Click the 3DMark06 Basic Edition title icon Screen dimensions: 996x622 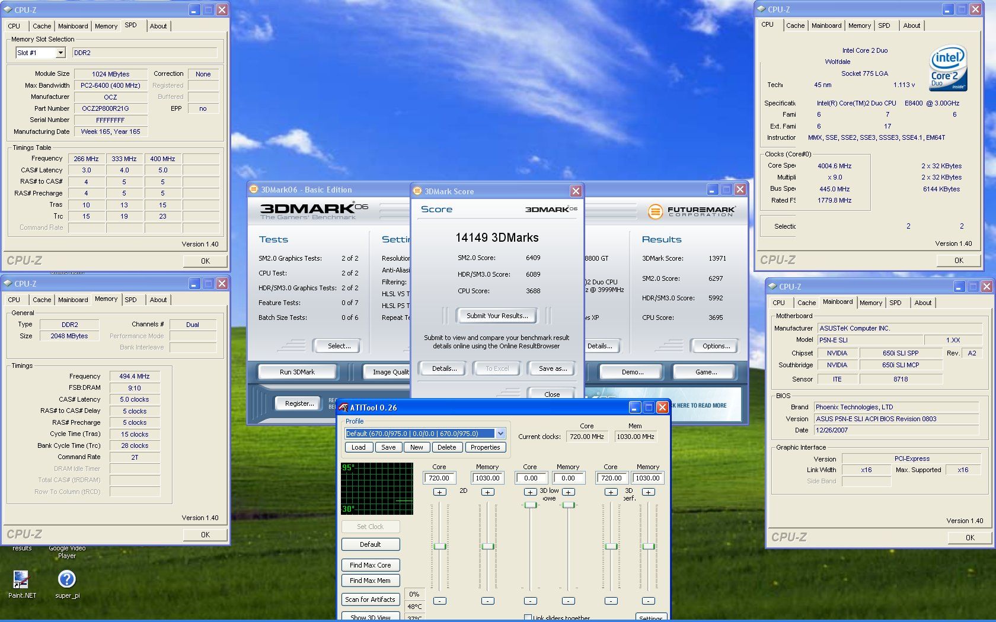(254, 190)
